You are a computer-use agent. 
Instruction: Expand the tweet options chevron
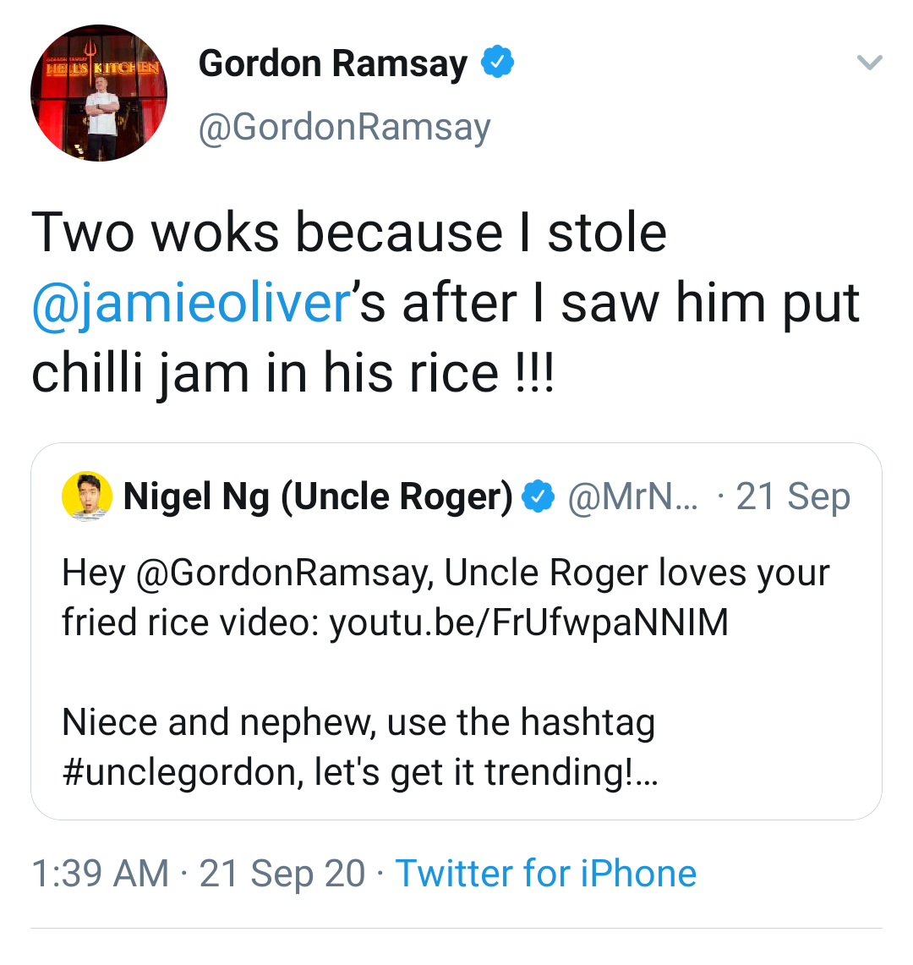coord(869,62)
